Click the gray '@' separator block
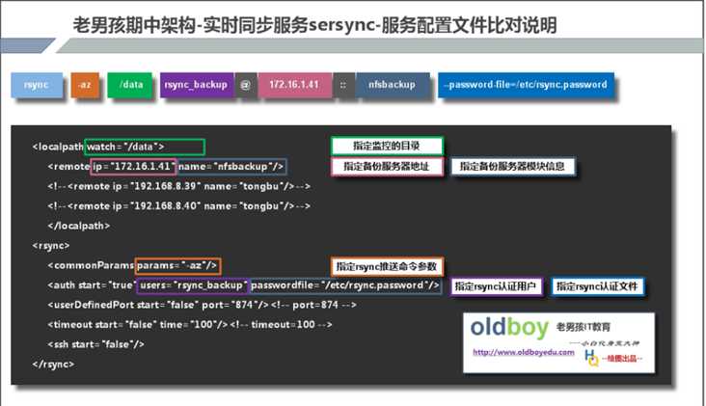706x406 pixels. click(x=246, y=85)
